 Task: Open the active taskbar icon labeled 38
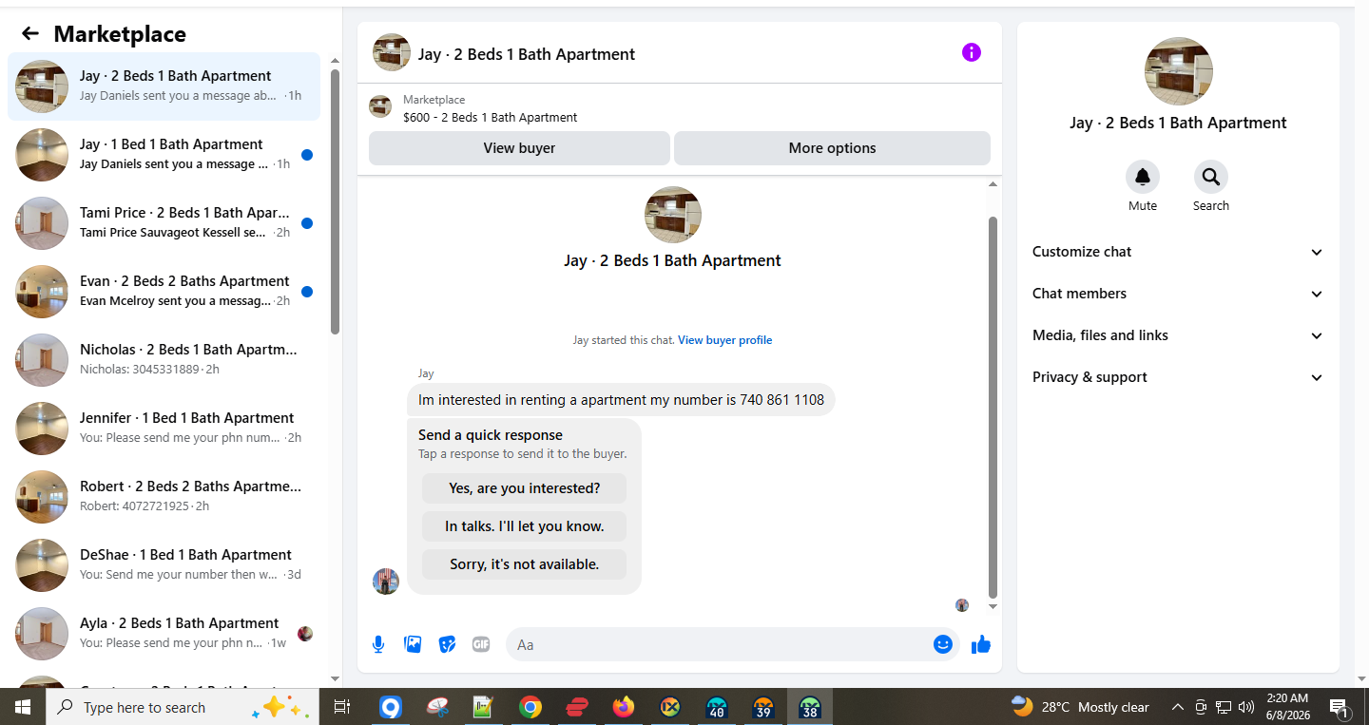810,707
